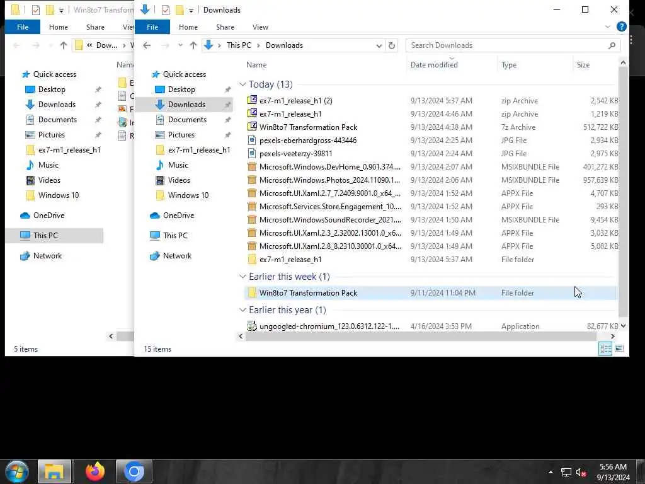Collapse the Earlier this week group
Image resolution: width=645 pixels, height=484 pixels.
(243, 277)
